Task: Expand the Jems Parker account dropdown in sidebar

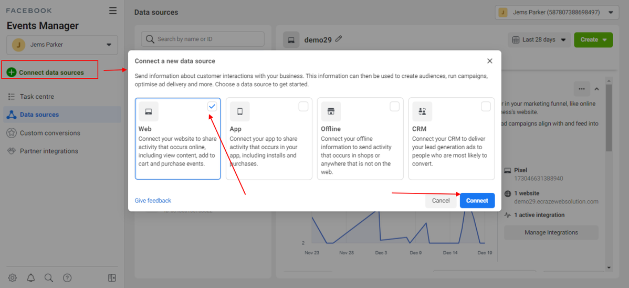Action: pos(62,45)
